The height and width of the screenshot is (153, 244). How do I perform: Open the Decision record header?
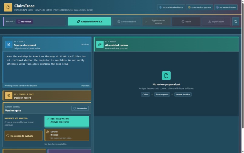pos(47,96)
